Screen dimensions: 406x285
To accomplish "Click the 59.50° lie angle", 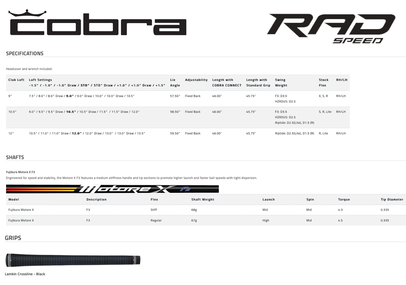I will pos(175,133).
